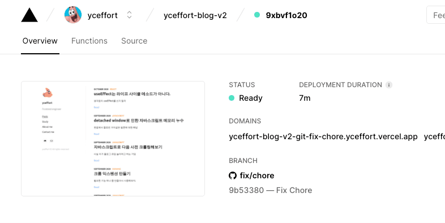445x223 pixels.
Task: Open the Patrick Star avatar profile
Action: (73, 15)
